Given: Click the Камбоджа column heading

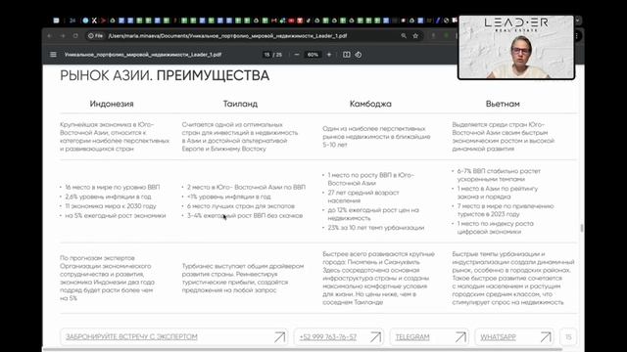Looking at the screenshot, I should [x=370, y=104].
